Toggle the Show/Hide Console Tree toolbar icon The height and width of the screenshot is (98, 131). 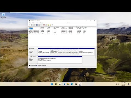point(34,25)
